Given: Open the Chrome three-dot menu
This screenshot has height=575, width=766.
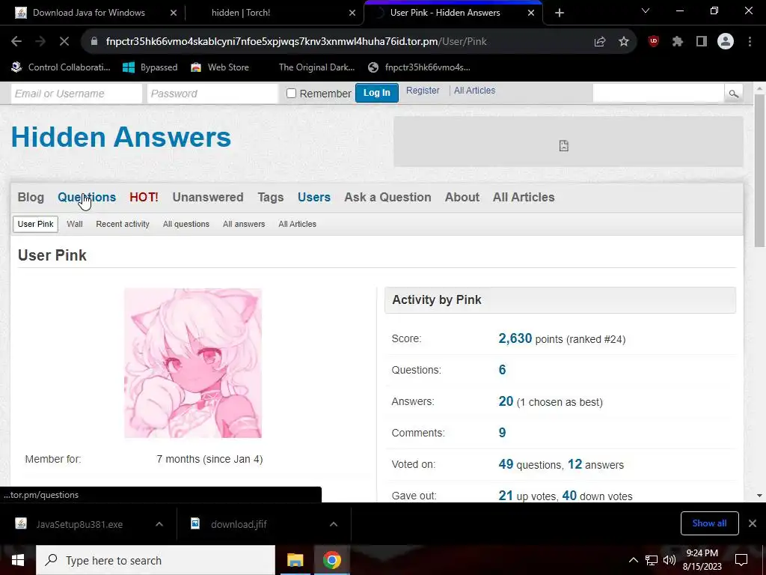Looking at the screenshot, I should (750, 42).
